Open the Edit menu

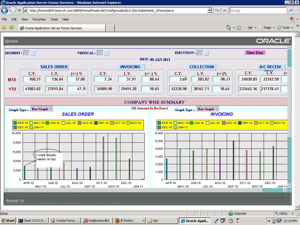[14, 19]
